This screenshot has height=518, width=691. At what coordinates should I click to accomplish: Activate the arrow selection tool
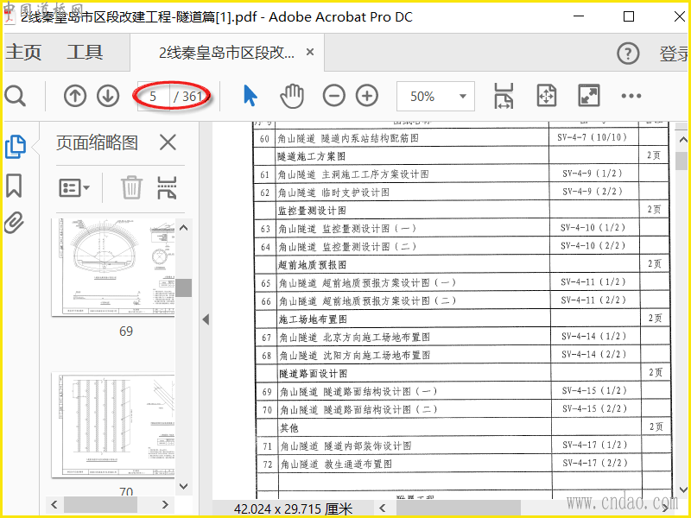pyautogui.click(x=250, y=96)
